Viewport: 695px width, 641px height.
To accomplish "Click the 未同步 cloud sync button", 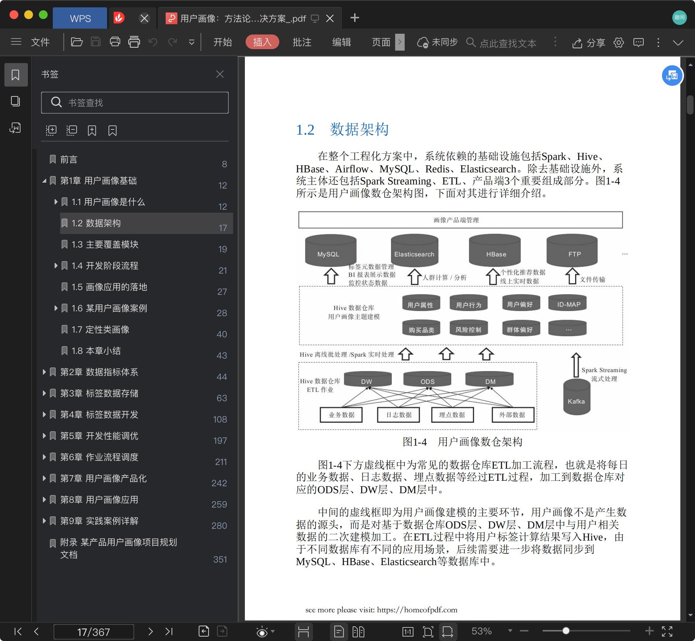I will [437, 43].
